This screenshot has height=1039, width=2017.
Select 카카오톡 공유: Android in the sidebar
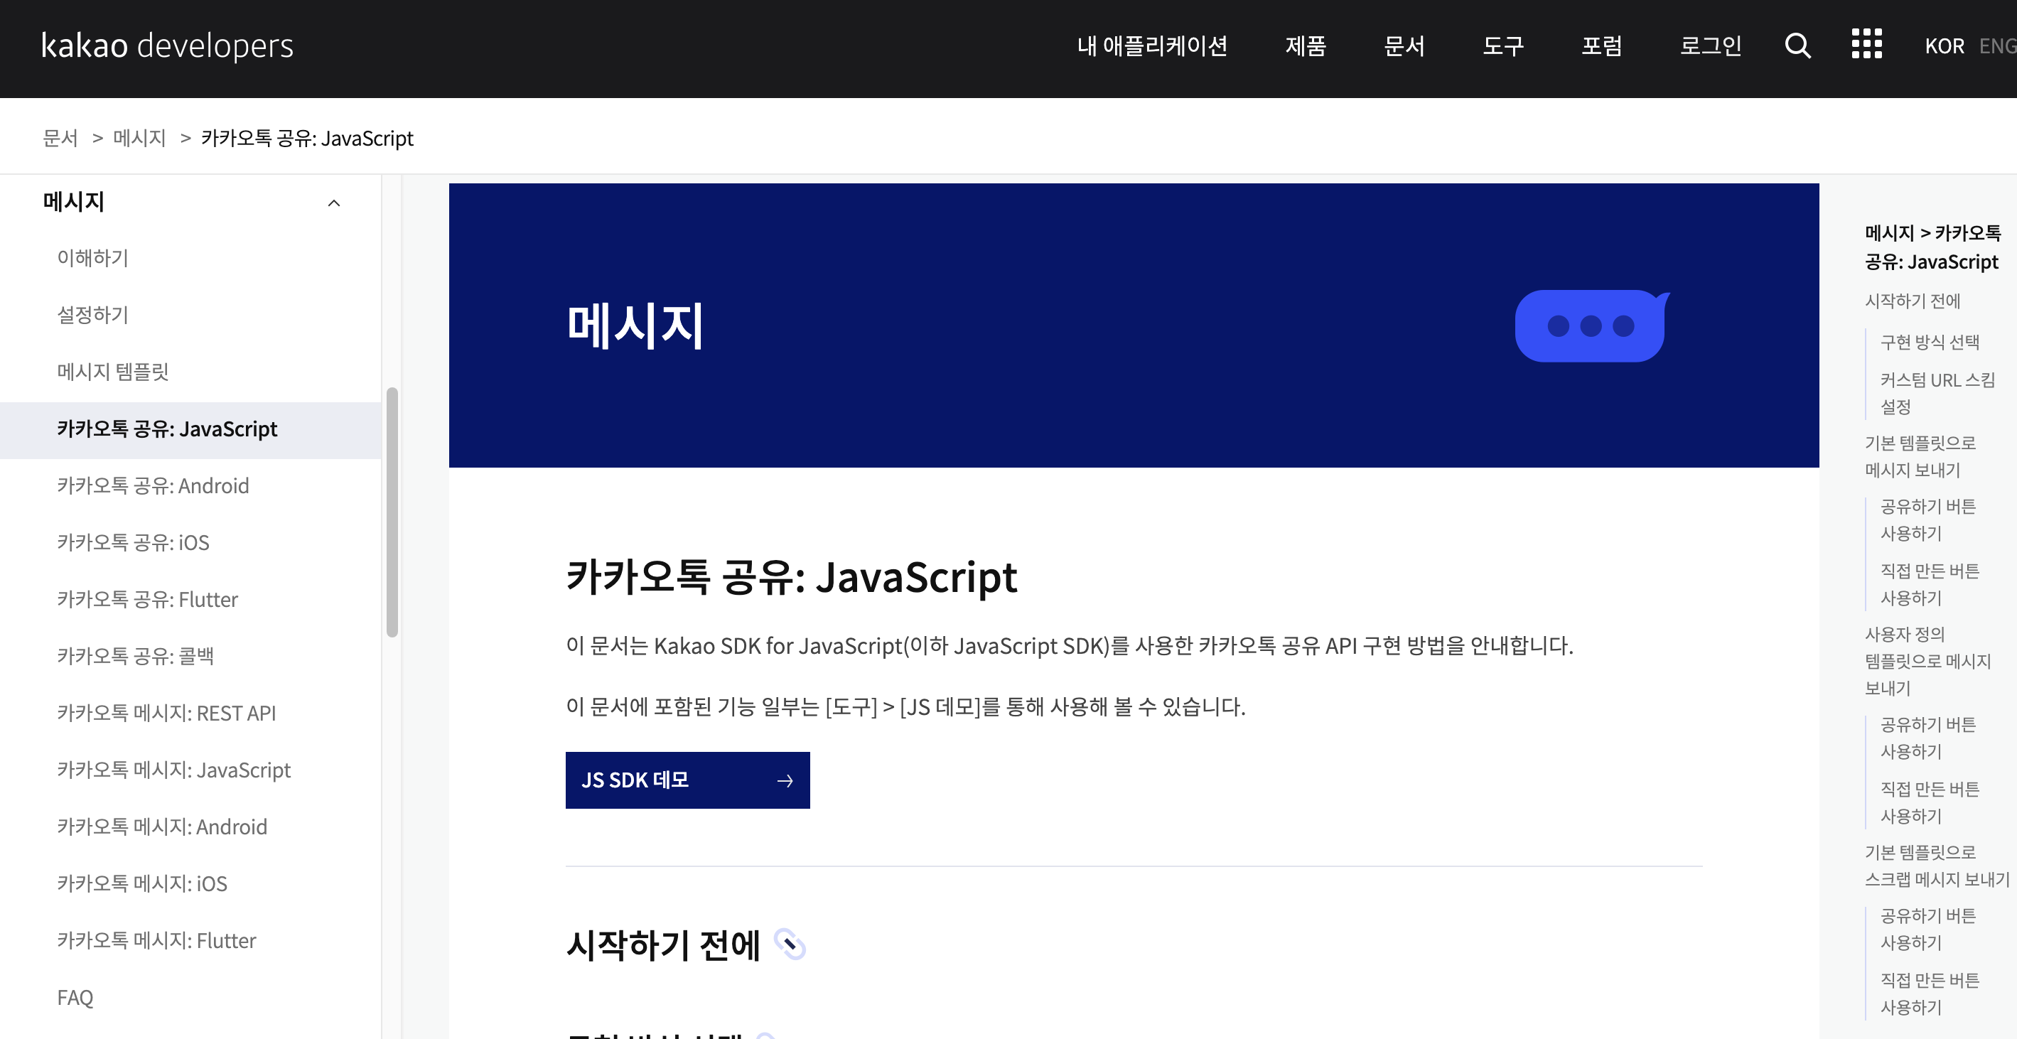[x=153, y=485]
